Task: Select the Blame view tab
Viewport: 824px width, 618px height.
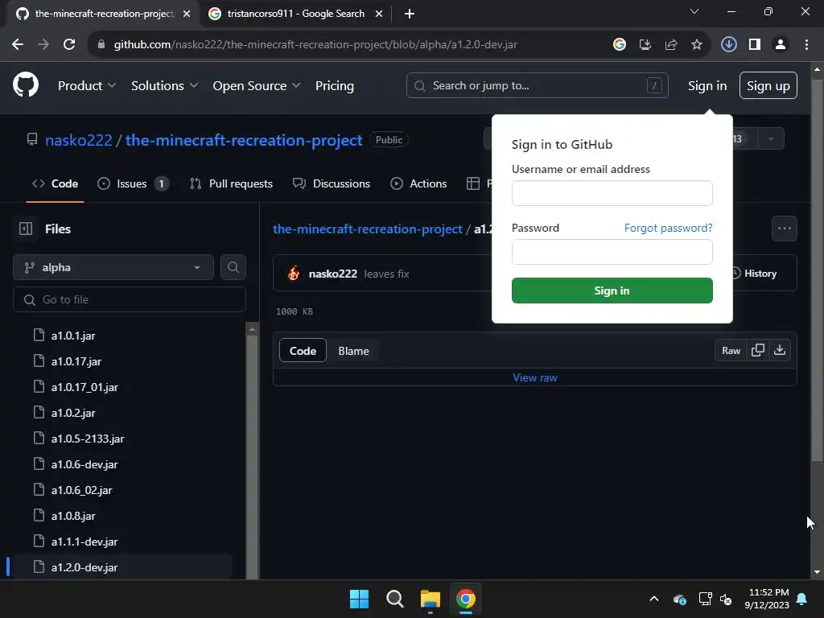Action: coord(354,351)
